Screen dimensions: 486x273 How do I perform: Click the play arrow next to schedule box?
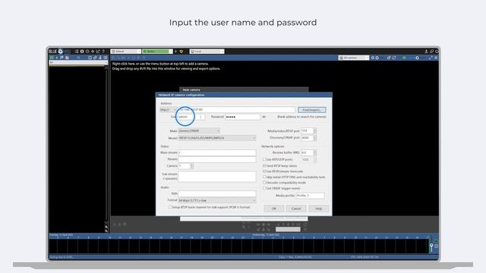pos(175,52)
